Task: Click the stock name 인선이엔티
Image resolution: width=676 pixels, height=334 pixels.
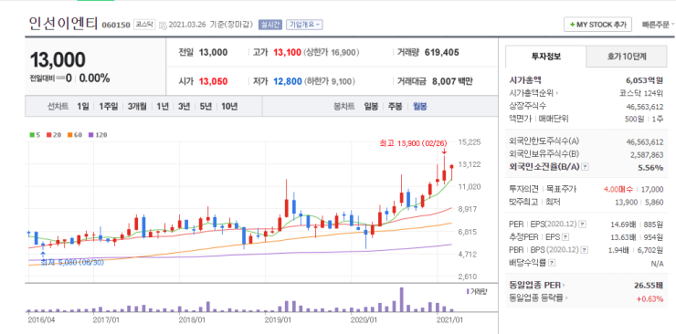Action: click(64, 23)
